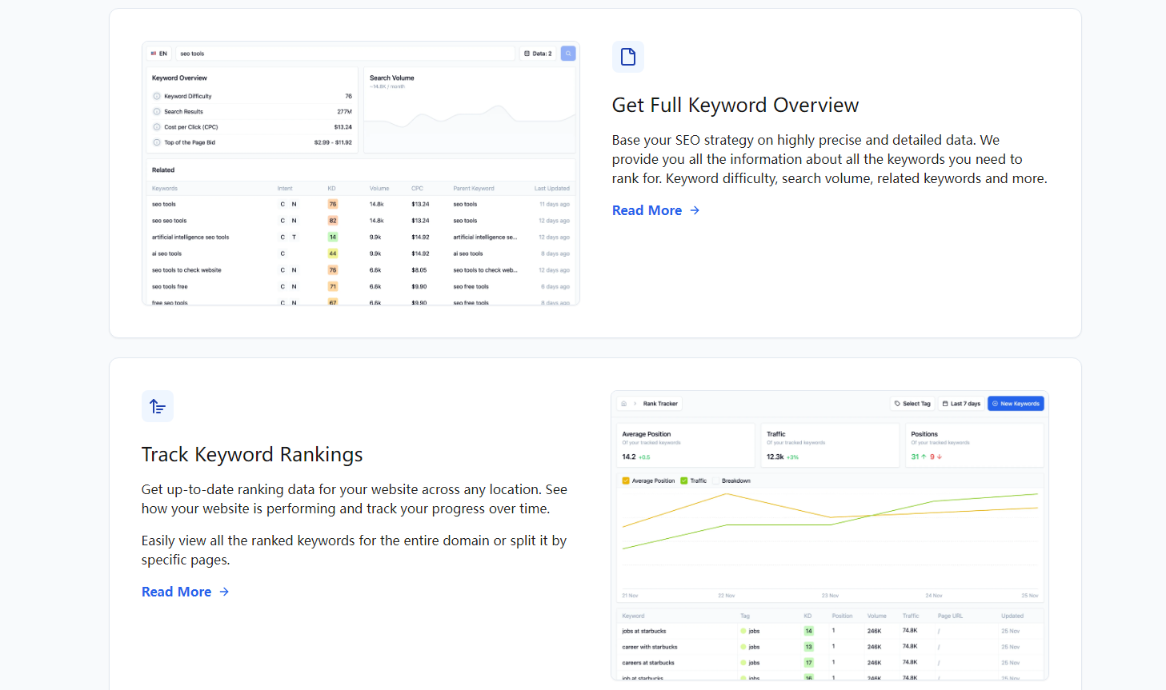Open the Select Tag dropdown
Image resolution: width=1166 pixels, height=690 pixels.
912,404
